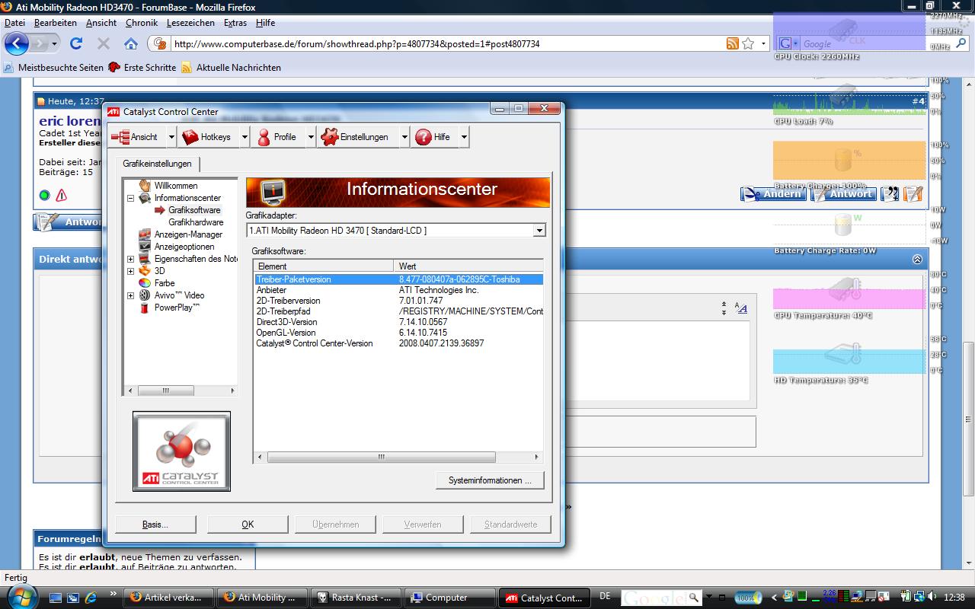Click the Element column header
975x609 pixels.
(324, 266)
